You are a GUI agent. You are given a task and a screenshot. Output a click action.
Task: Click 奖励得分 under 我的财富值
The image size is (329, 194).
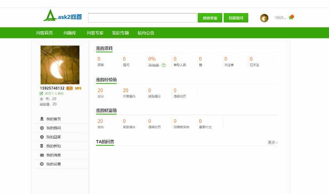(129, 124)
